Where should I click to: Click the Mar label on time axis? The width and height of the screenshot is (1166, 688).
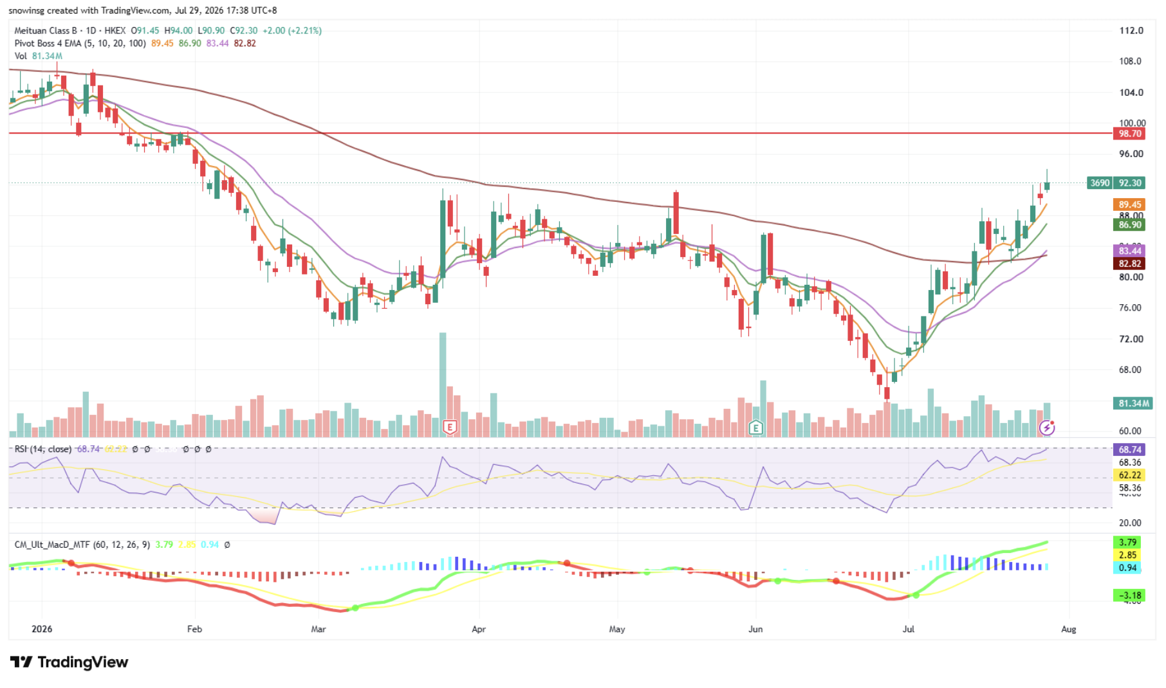coord(319,629)
